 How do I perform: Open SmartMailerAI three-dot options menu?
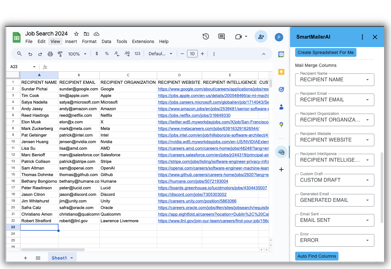click(362, 37)
